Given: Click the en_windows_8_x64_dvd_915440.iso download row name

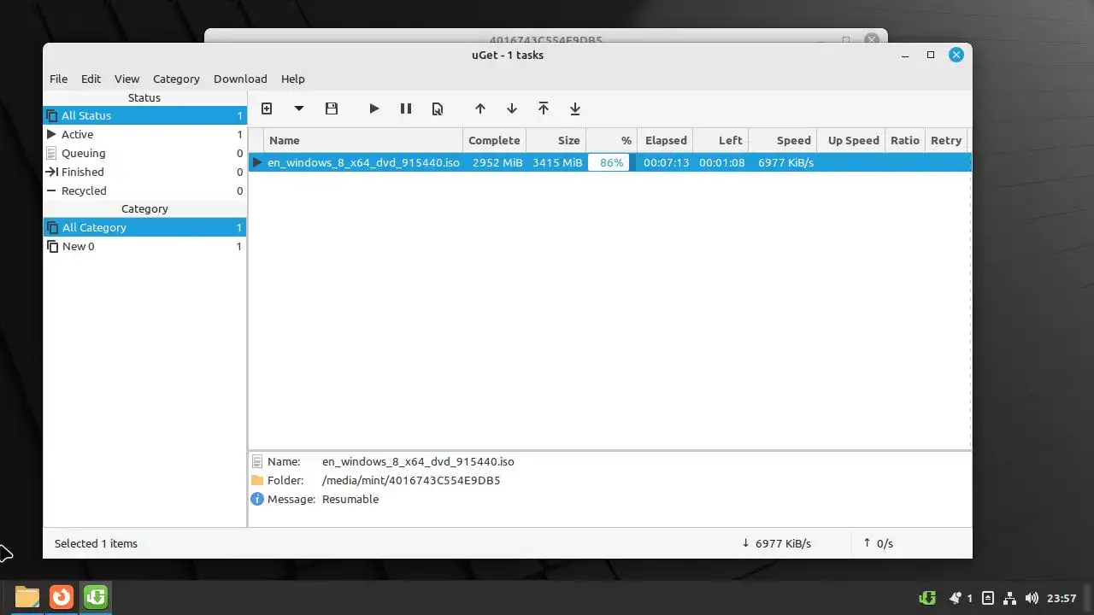Looking at the screenshot, I should [363, 162].
